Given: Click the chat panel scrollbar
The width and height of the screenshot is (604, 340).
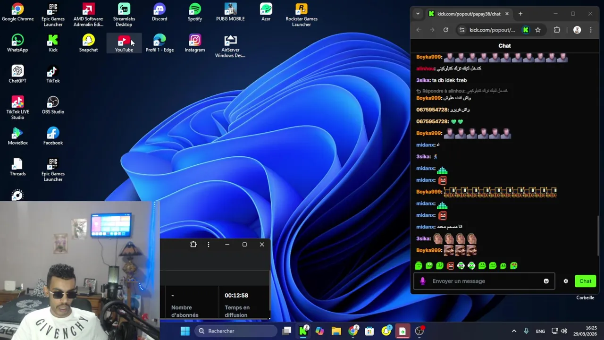Looking at the screenshot, I should [598, 236].
